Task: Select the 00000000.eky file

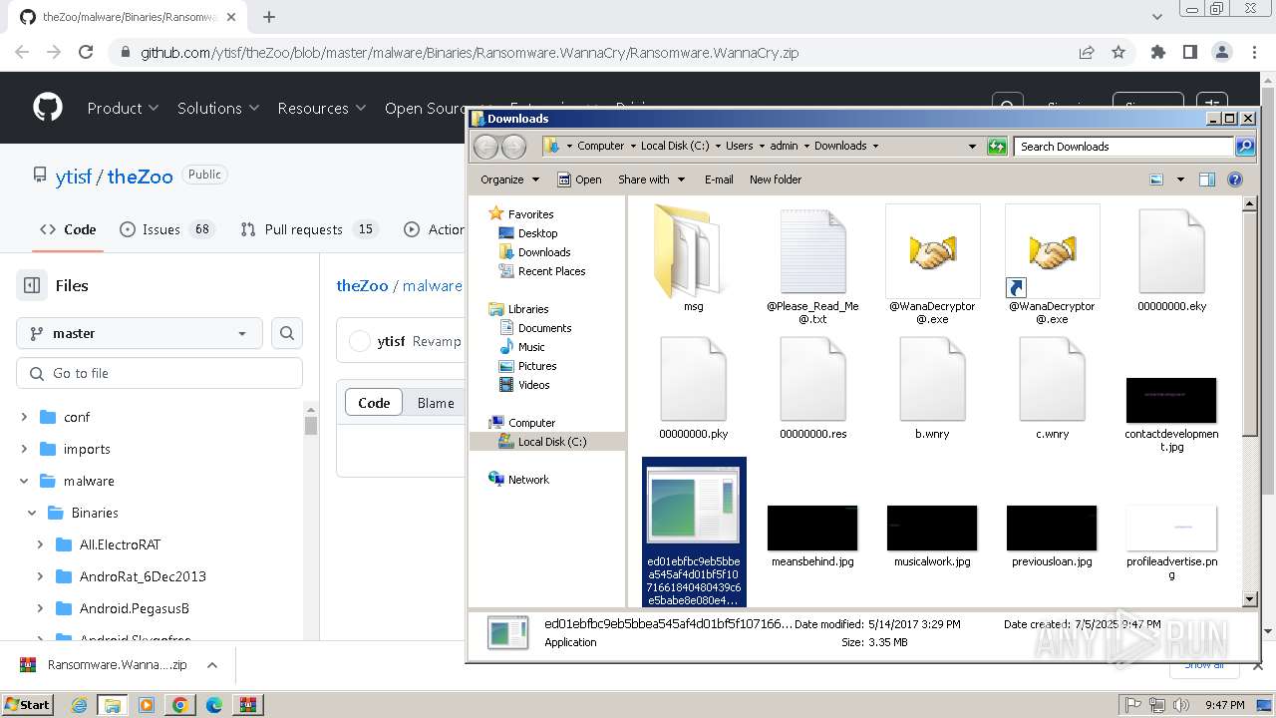Action: coord(1171,259)
